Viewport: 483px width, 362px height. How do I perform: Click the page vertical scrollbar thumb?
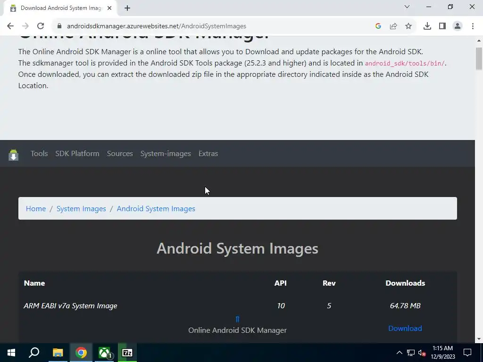(x=479, y=58)
